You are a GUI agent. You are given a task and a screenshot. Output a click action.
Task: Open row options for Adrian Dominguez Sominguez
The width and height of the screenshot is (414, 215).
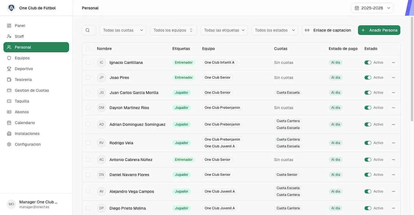[393, 124]
